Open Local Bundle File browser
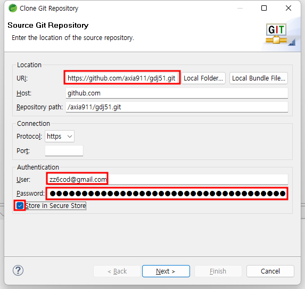 click(259, 78)
